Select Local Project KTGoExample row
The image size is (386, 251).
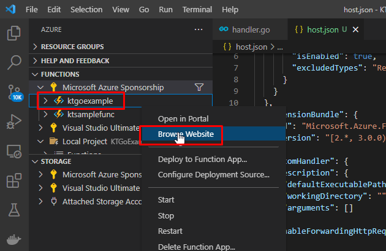(x=85, y=141)
